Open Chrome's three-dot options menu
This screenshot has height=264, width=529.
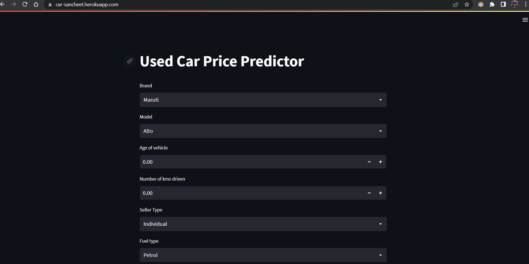click(525, 4)
